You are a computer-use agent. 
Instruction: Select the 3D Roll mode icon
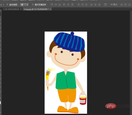tap(126, 5)
